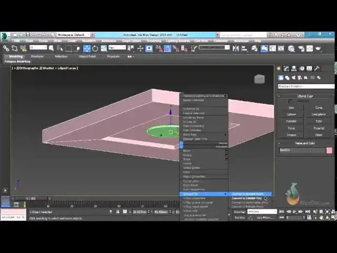This screenshot has width=337, height=253.
Task: Switch to the Freeform ribbon tab
Action: (37, 56)
